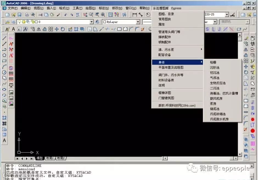The image size is (258, 180).
Task: Select the Polygon draw tool
Action: coord(4,55)
